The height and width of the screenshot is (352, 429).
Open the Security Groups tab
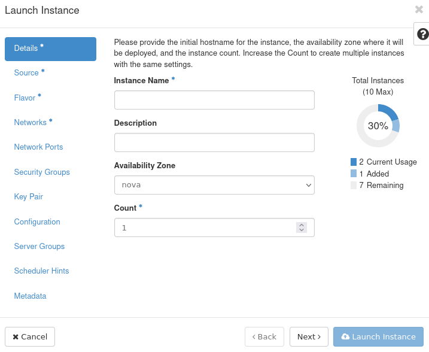(x=42, y=172)
